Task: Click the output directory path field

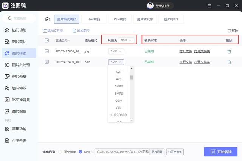Action: pos(122,152)
